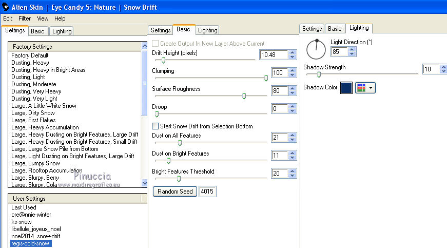Click Factory Settings list scroll down arrow

coord(145,183)
